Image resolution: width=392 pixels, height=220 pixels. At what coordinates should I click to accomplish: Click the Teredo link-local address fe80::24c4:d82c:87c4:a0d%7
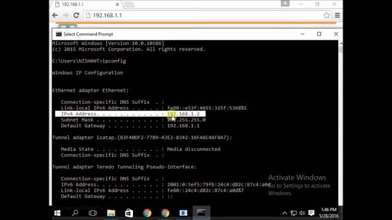tap(206, 191)
